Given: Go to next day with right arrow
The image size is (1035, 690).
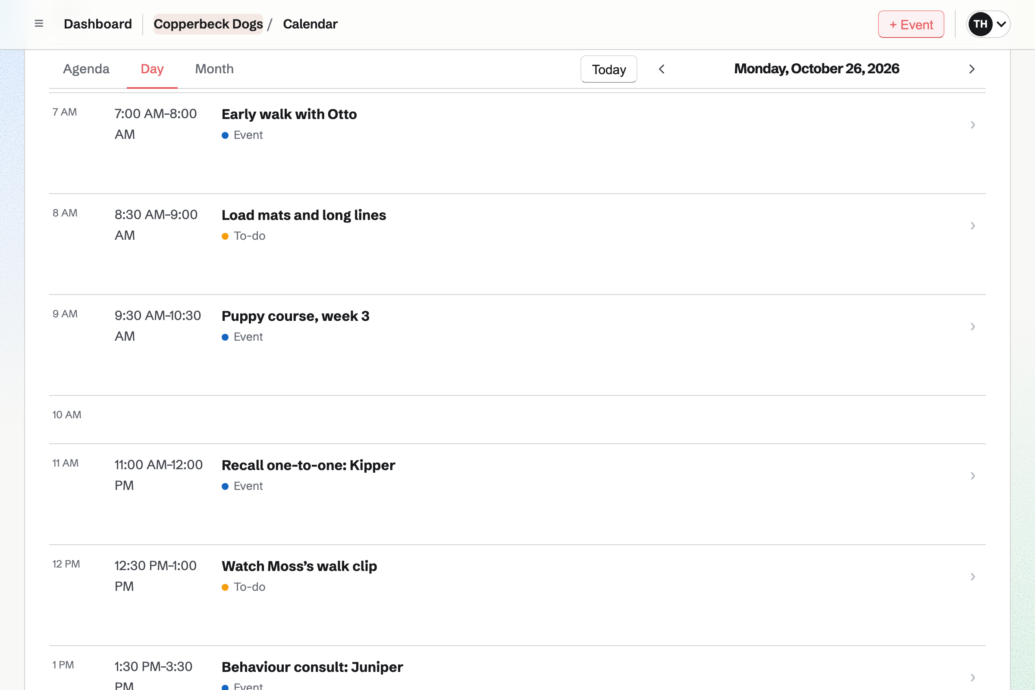Looking at the screenshot, I should (972, 69).
